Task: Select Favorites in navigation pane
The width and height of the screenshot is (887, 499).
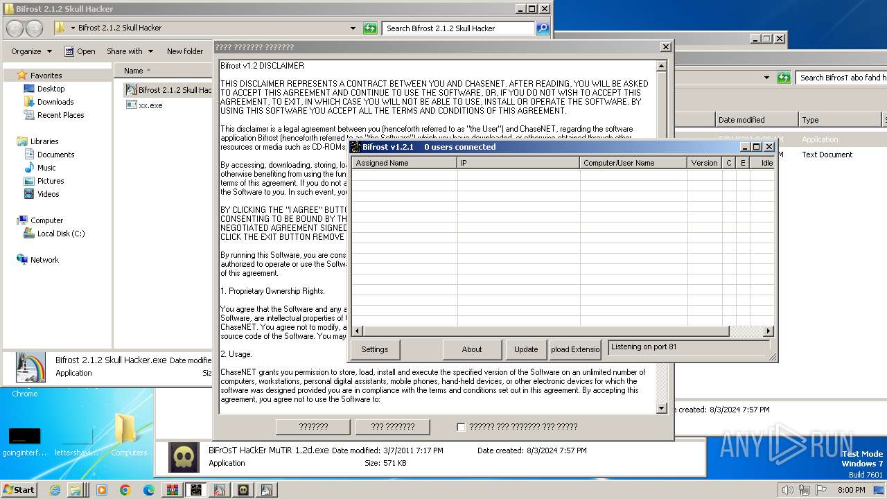Action: [x=46, y=76]
